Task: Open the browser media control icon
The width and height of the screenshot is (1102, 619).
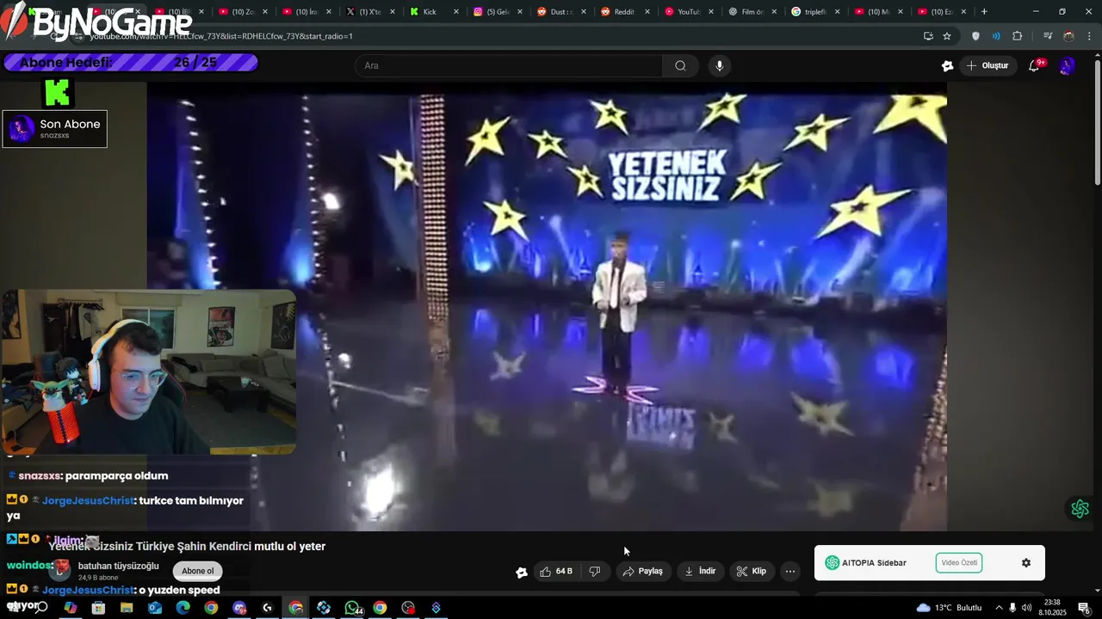Action: point(1048,36)
